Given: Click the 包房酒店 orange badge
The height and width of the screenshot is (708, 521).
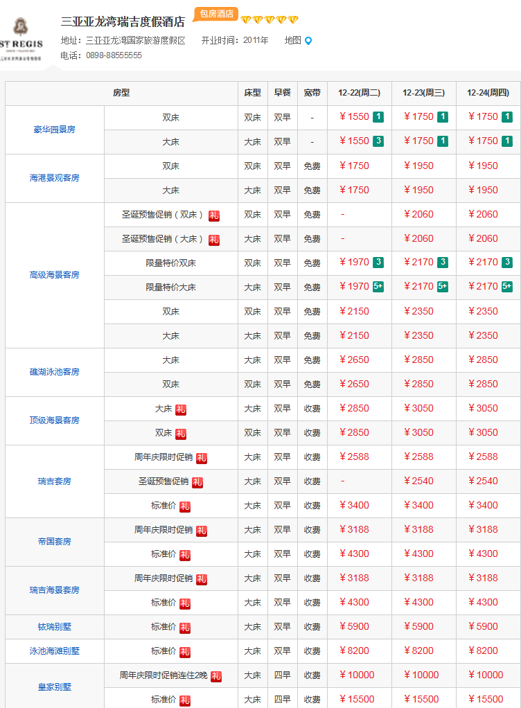Looking at the screenshot, I should [215, 14].
